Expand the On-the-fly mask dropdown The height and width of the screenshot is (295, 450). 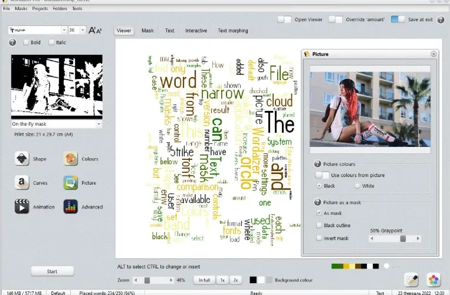(x=98, y=124)
